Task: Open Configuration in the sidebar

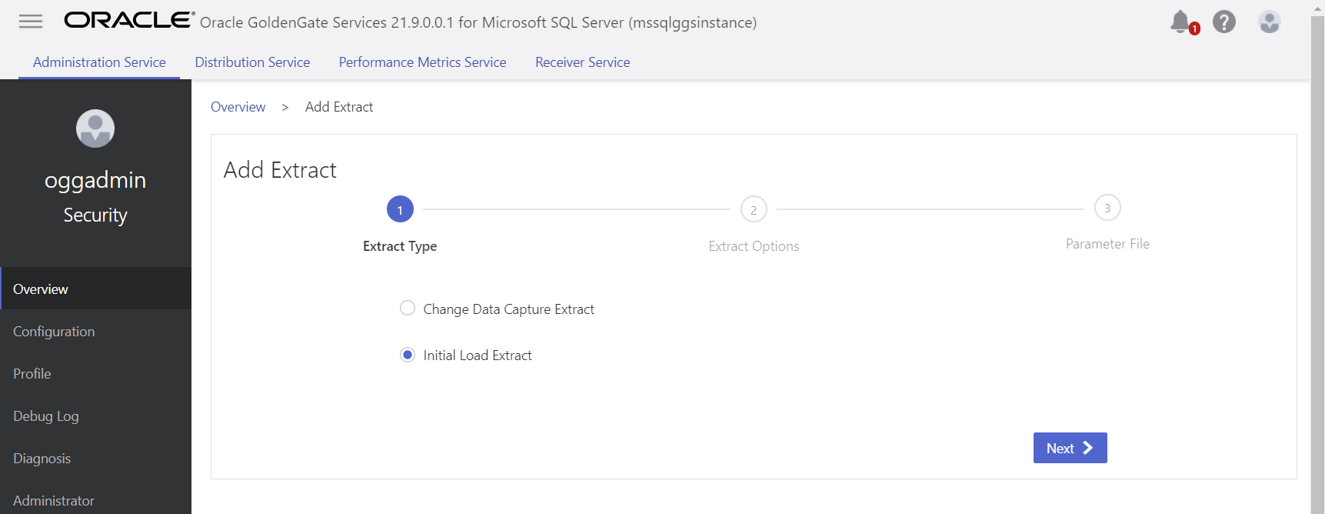Action: coord(54,332)
